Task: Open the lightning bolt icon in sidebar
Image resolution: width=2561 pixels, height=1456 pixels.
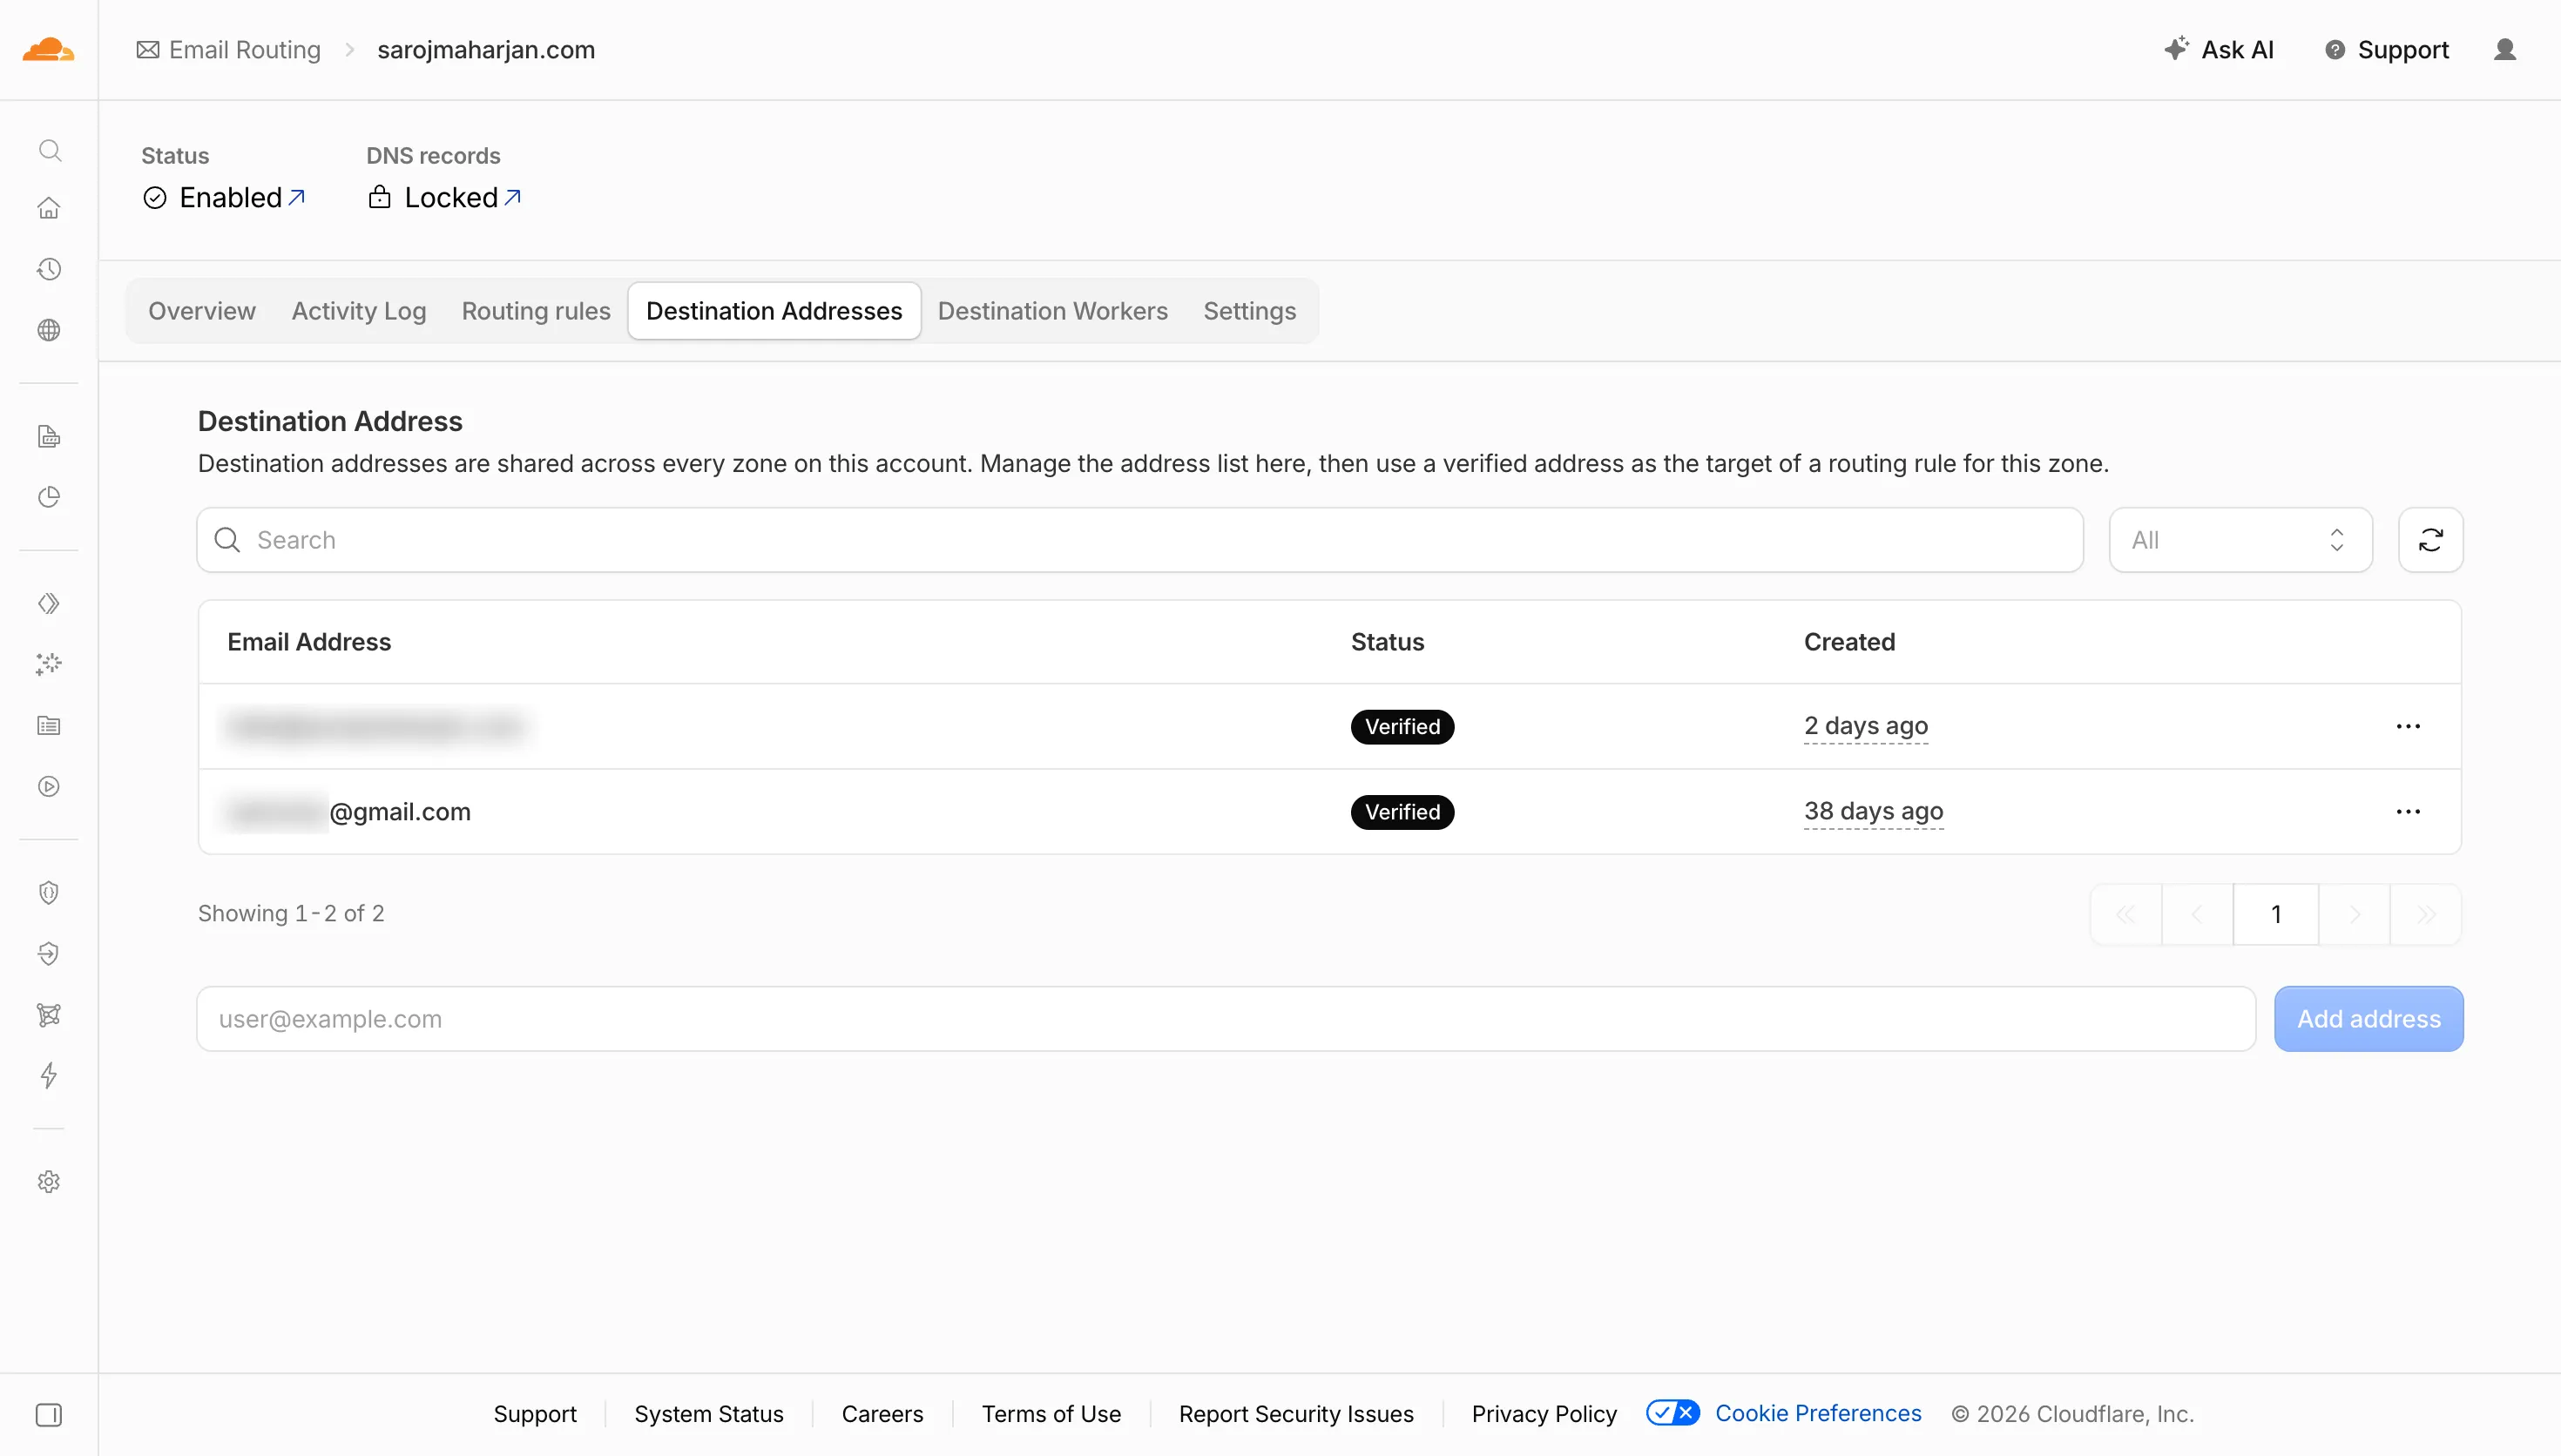Action: (x=49, y=1075)
